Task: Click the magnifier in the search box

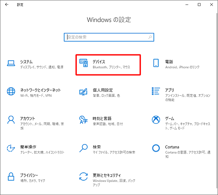Action: click(x=150, y=37)
